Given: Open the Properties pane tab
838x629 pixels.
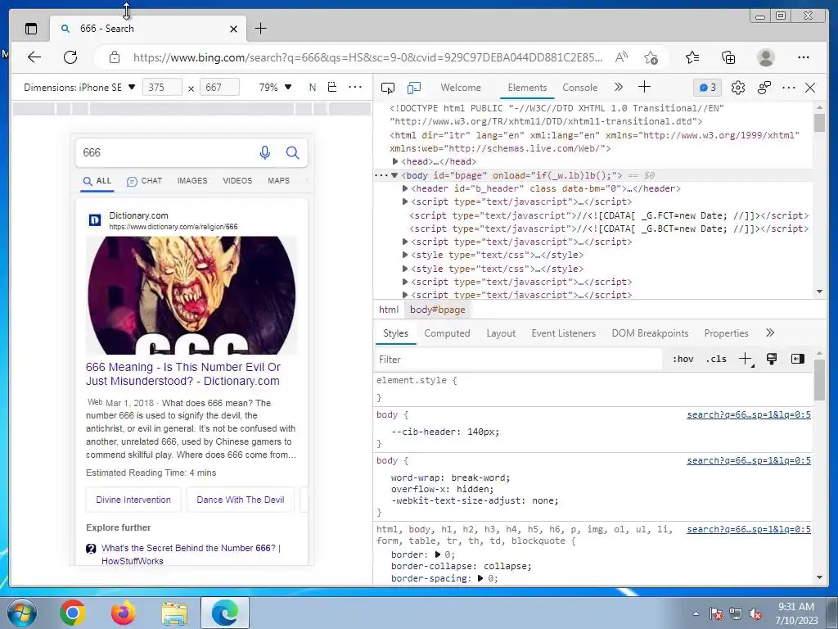Looking at the screenshot, I should [x=727, y=333].
